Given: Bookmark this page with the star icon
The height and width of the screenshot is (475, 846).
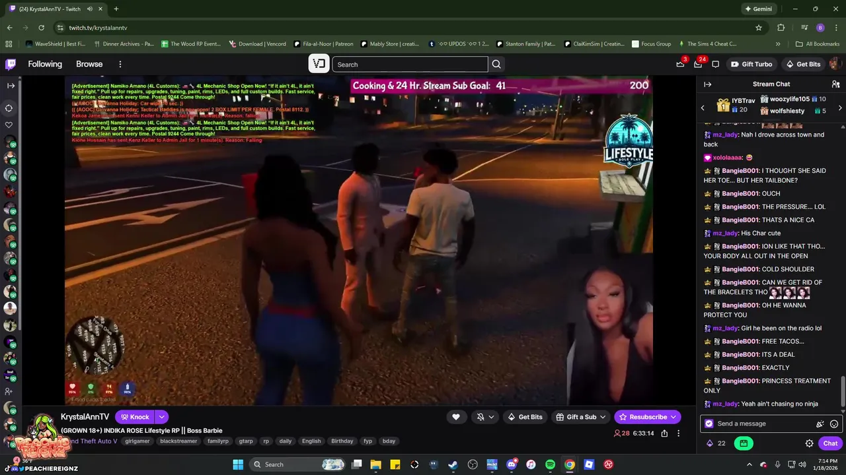Looking at the screenshot, I should 759,28.
